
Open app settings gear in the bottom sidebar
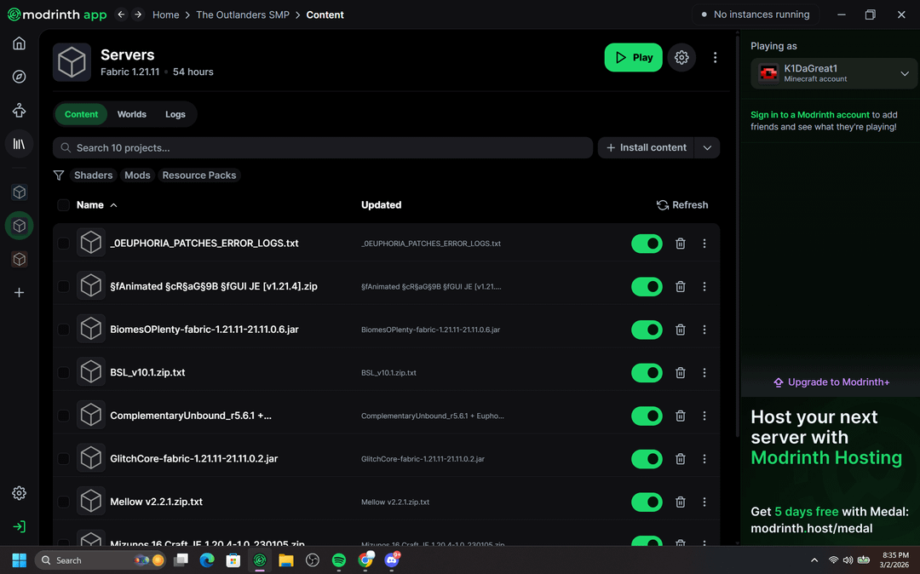pos(19,493)
